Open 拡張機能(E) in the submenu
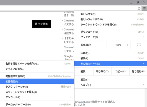 [x=37, y=81]
